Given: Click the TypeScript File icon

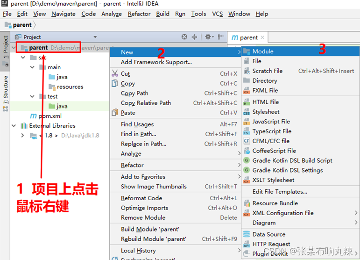Looking at the screenshot, I should coord(247,131).
